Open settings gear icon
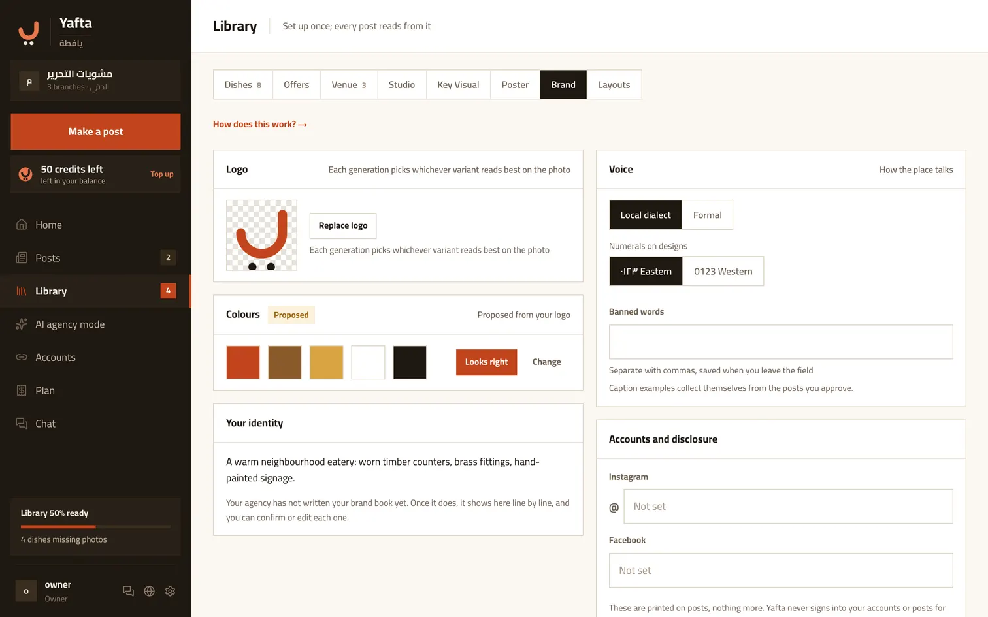This screenshot has width=988, height=617. click(171, 591)
